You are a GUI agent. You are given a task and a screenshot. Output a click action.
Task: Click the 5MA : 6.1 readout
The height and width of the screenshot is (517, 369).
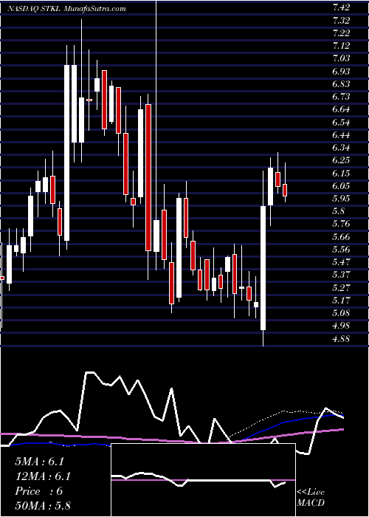pos(40,462)
